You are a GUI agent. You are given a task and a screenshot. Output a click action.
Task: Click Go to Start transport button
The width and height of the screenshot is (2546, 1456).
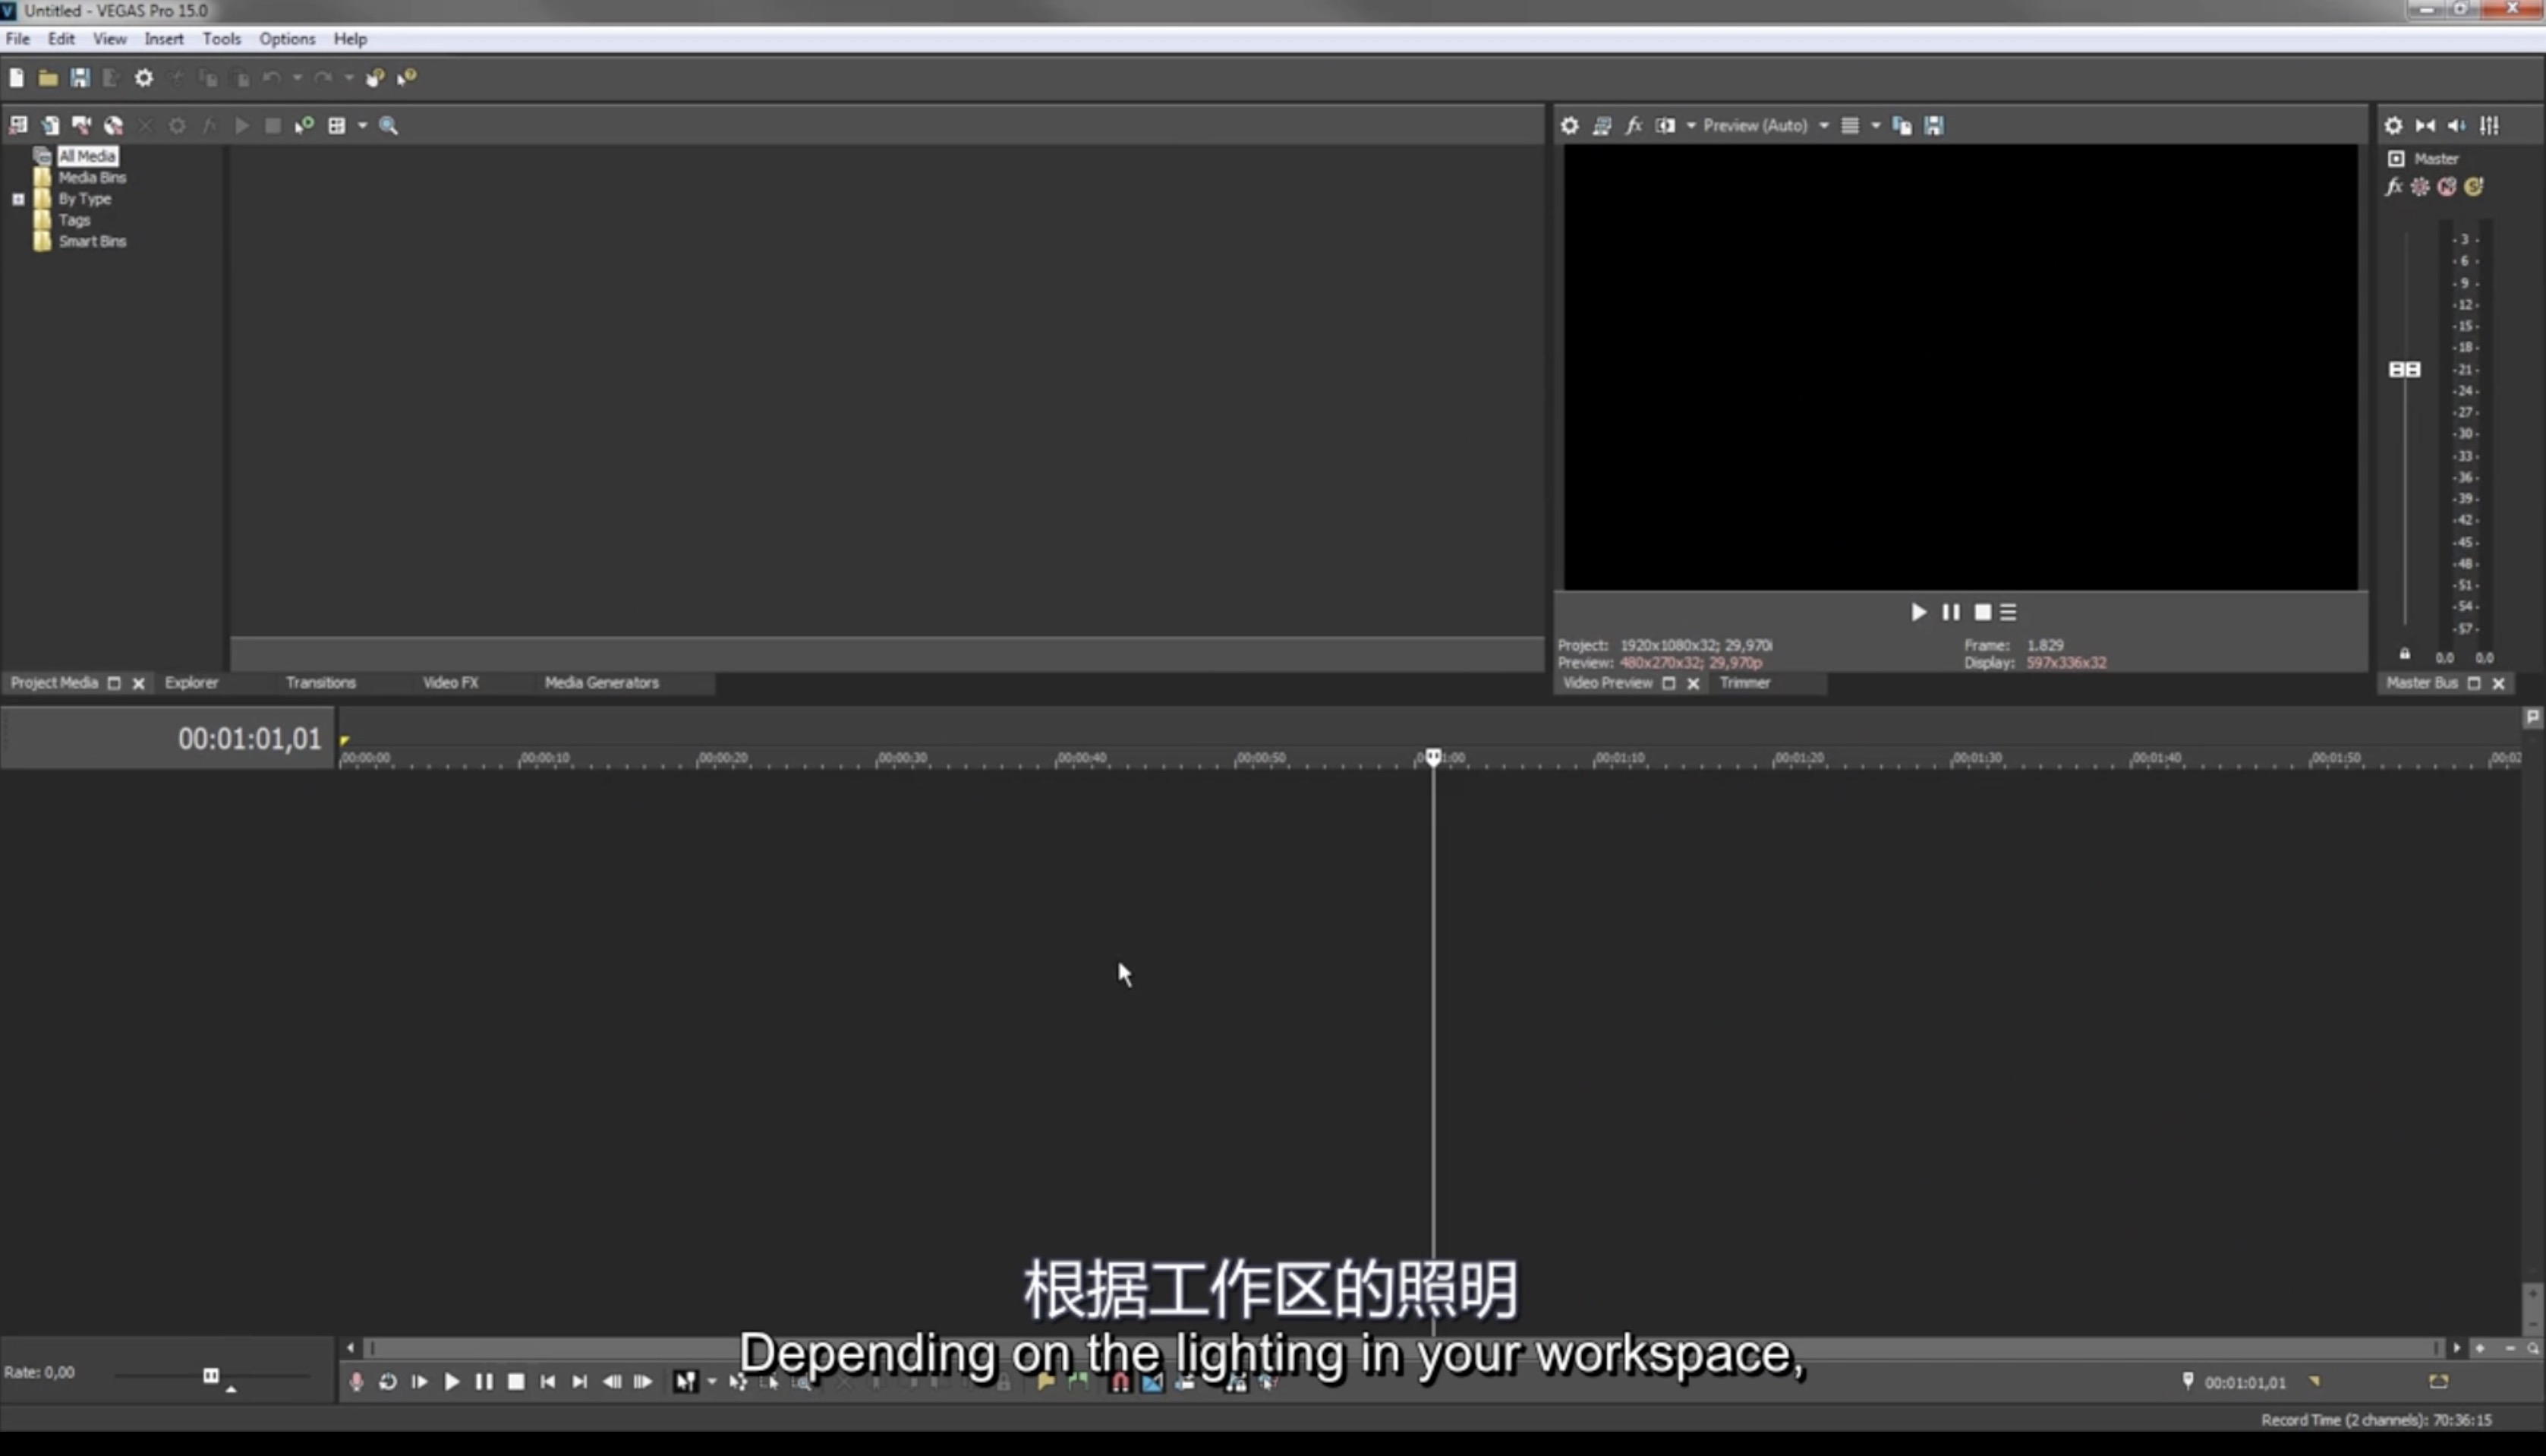[x=547, y=1381]
